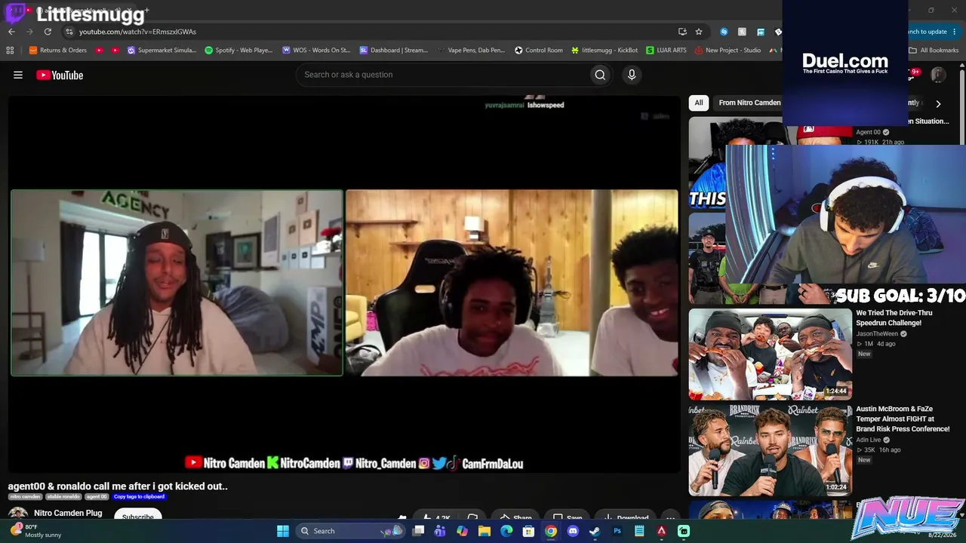The height and width of the screenshot is (543, 966).
Task: Visit the Agent 00 channel link
Action: point(868,132)
